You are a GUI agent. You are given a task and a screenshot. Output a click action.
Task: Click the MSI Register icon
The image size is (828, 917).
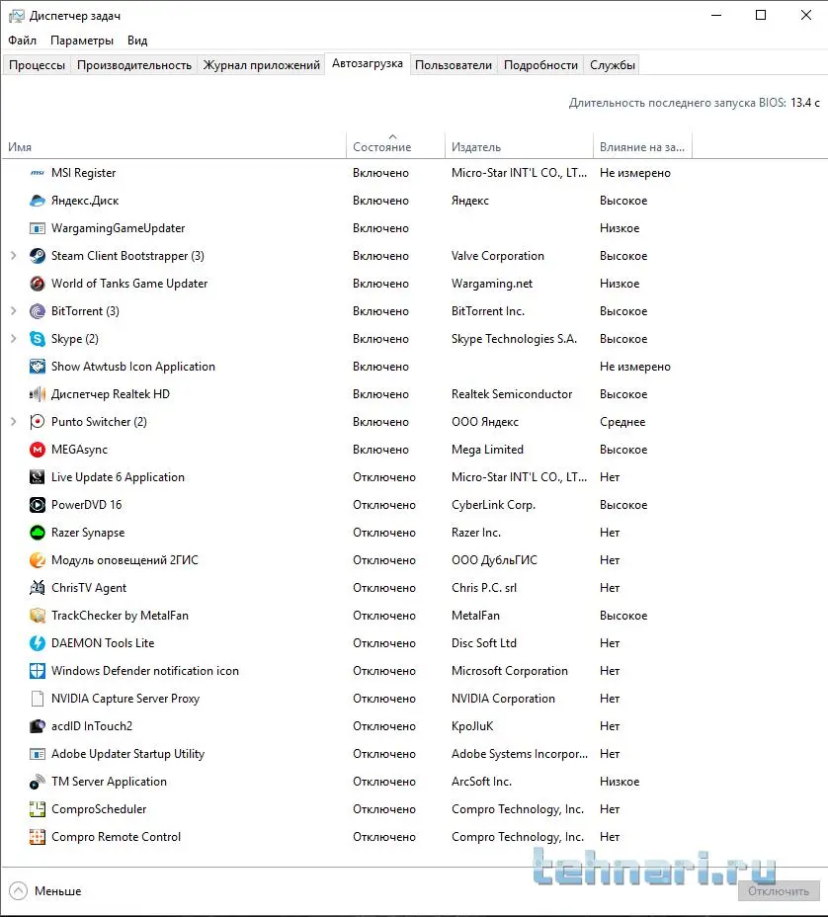point(38,173)
